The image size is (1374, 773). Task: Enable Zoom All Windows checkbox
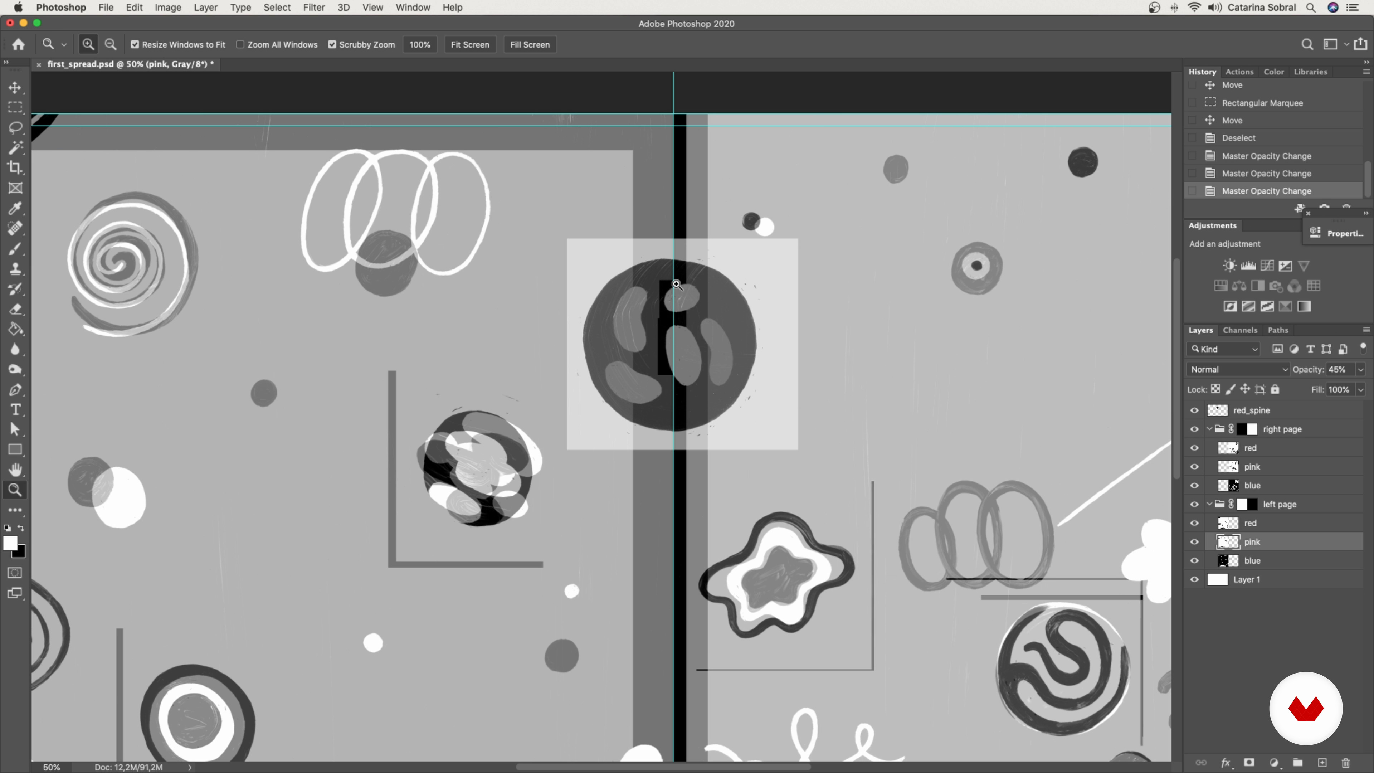pyautogui.click(x=240, y=44)
